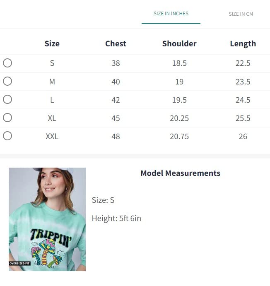Choose the XXL size radio button

click(x=7, y=136)
